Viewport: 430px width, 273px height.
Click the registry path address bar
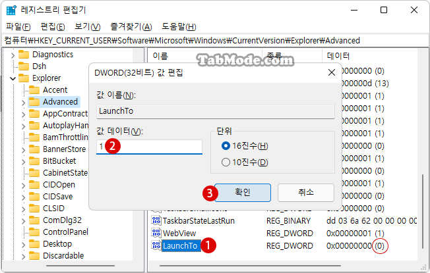pos(215,41)
